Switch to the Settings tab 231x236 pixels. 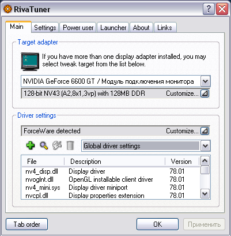coord(45,28)
